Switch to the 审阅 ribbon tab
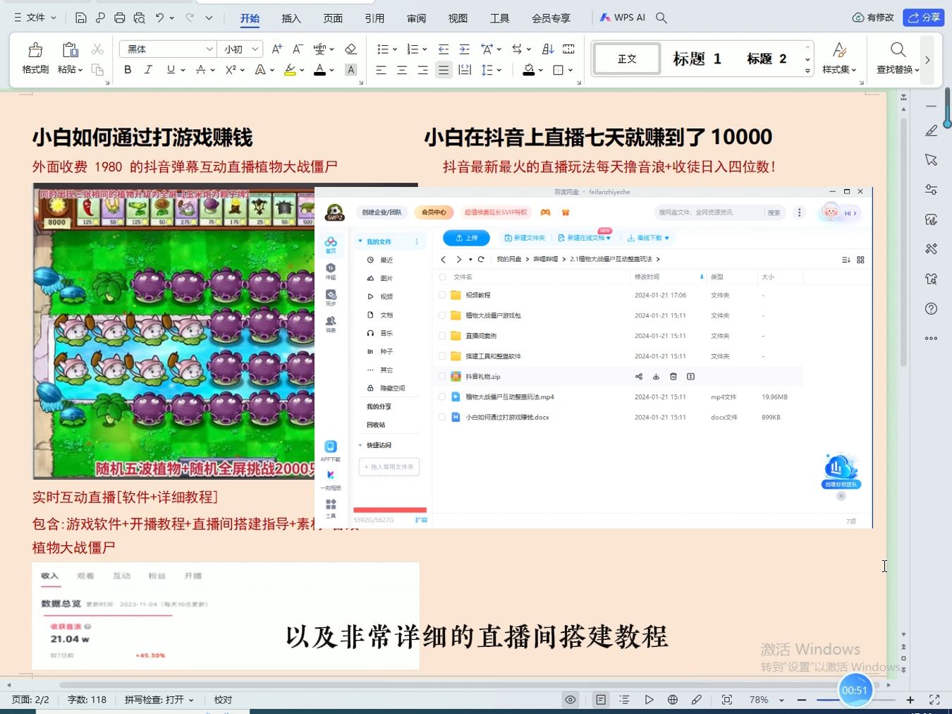 [416, 18]
